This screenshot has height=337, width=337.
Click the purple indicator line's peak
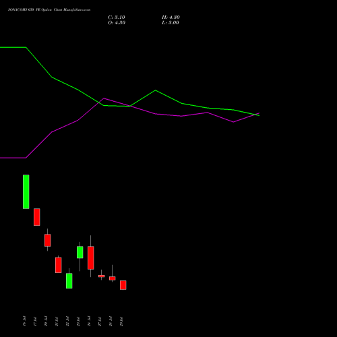point(104,98)
